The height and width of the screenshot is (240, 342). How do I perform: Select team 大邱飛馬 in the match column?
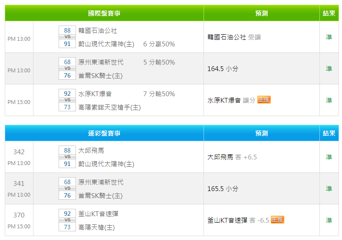pos(91,150)
